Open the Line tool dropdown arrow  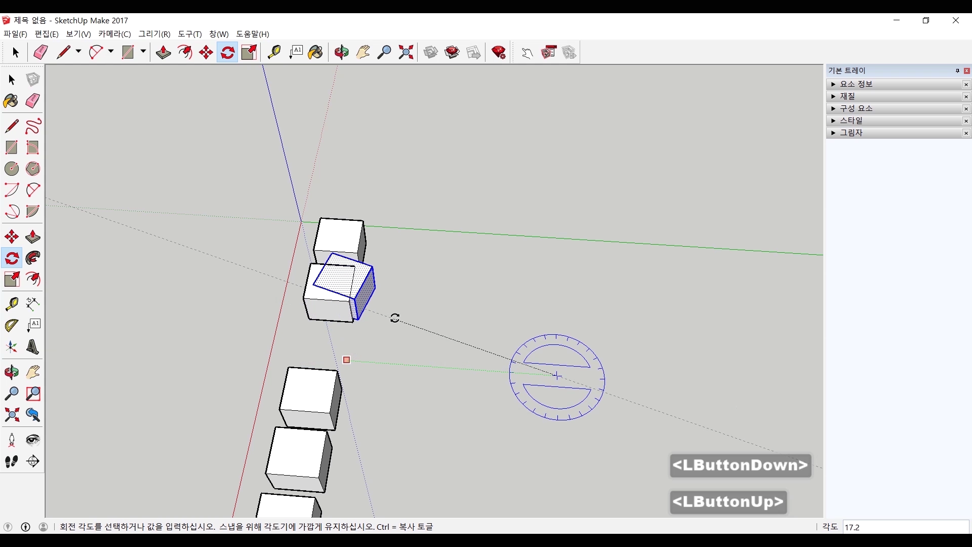(78, 52)
